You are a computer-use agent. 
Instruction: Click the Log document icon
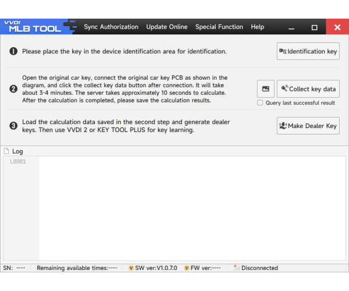pos(6,151)
